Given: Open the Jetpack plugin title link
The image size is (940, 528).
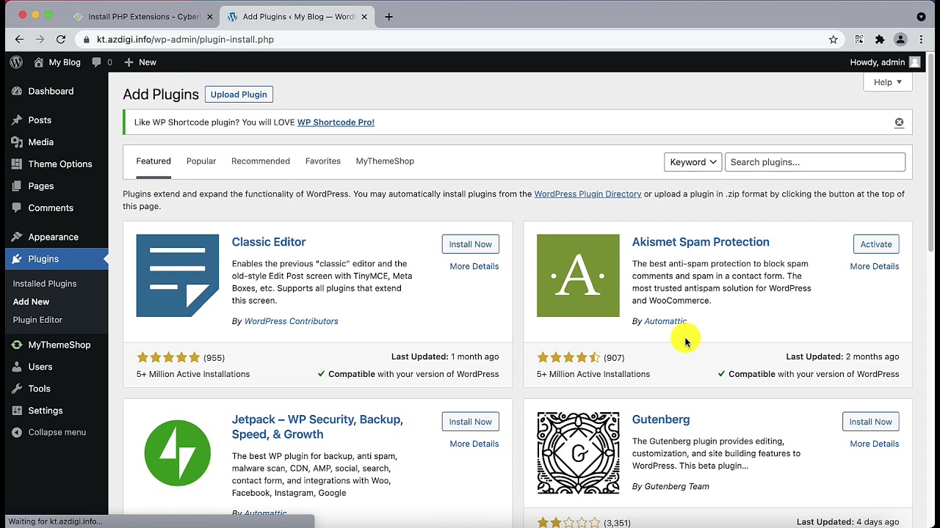Looking at the screenshot, I should tap(317, 427).
